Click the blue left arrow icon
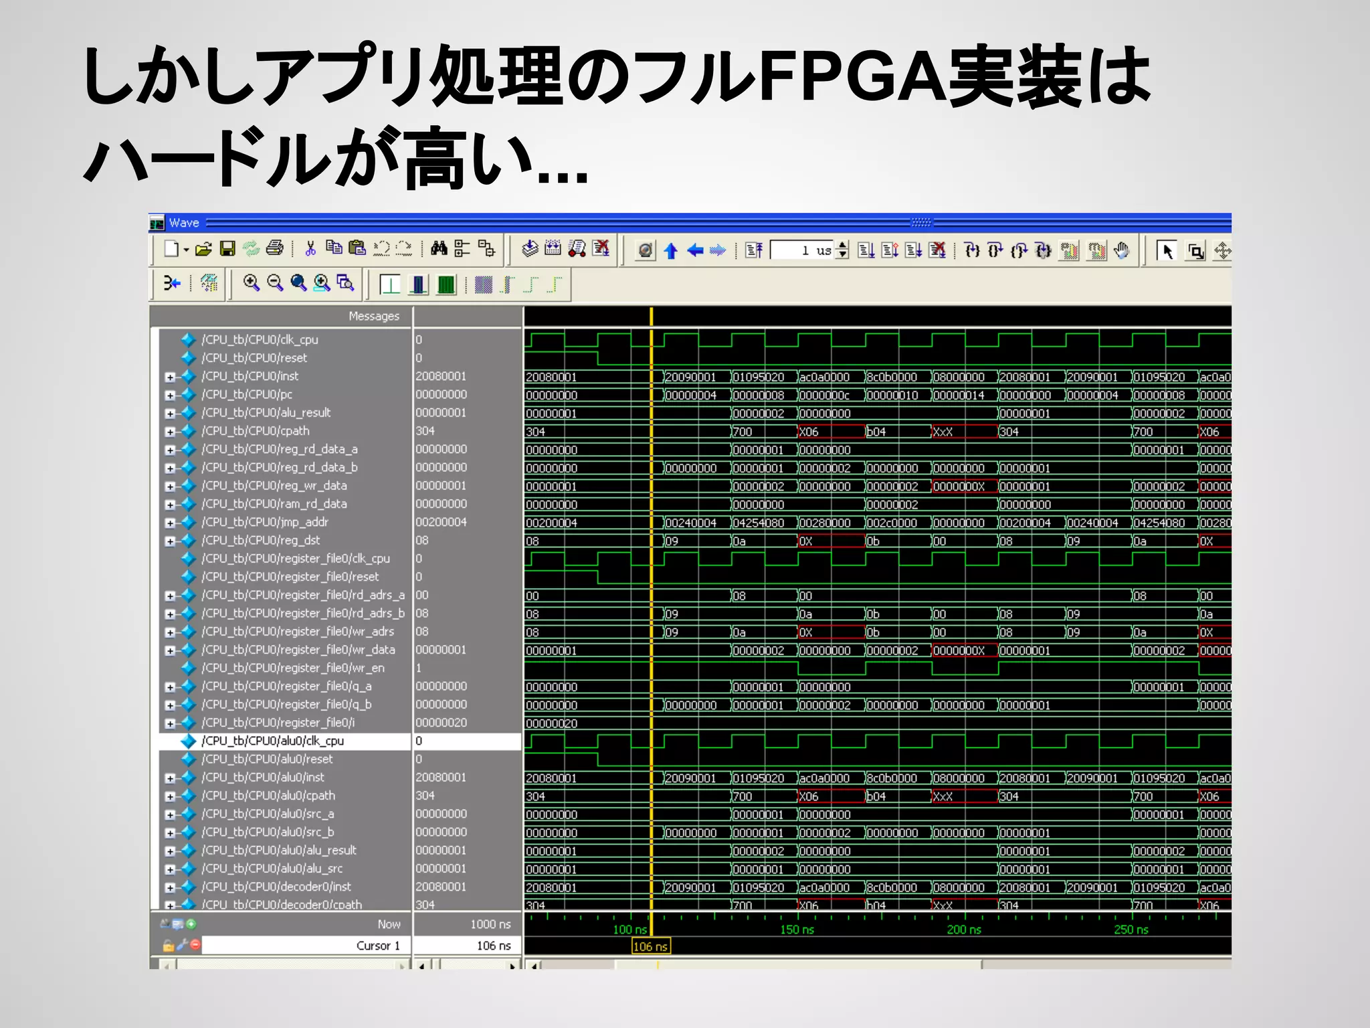The image size is (1370, 1028). (x=694, y=251)
